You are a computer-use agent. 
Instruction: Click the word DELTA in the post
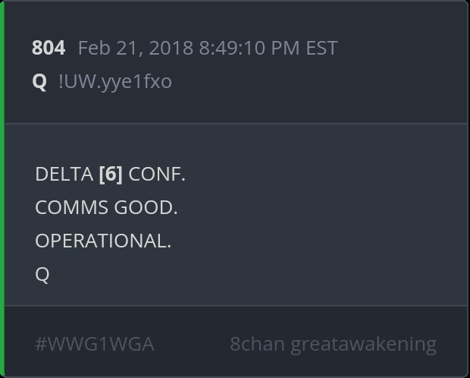pos(64,174)
